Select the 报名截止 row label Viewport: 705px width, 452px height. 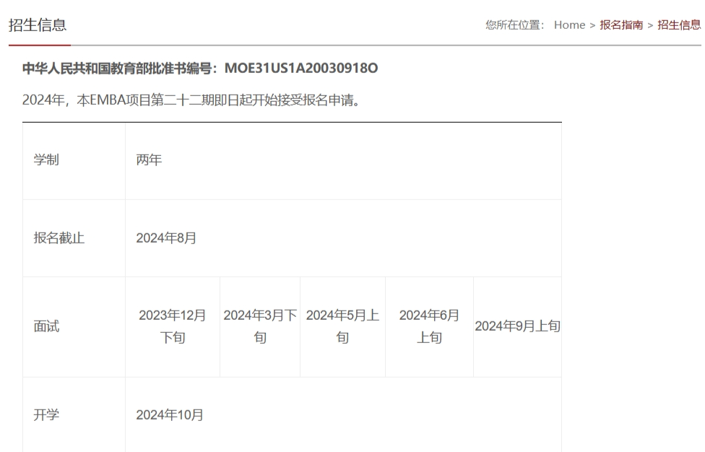pos(61,239)
